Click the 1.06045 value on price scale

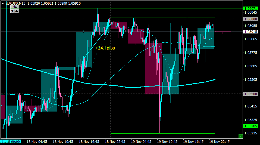251,13
